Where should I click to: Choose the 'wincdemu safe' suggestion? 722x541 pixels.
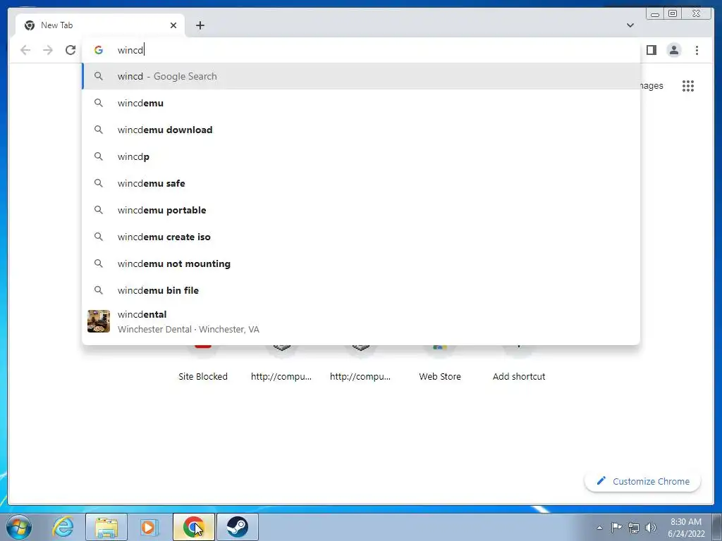361,183
